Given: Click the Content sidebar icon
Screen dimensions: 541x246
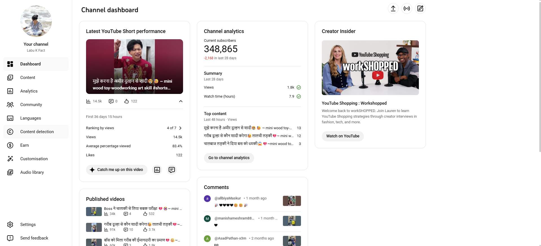Looking at the screenshot, I should (10, 78).
